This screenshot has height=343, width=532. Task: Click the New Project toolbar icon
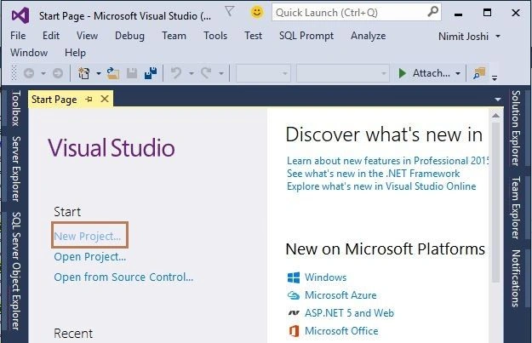(83, 73)
